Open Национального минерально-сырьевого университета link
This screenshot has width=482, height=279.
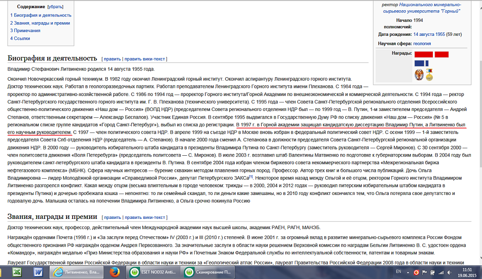point(422,8)
